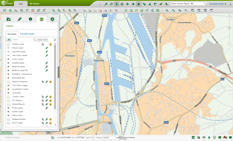Click the back arrow navigation icon
Viewport: 233px width, 141px height.
click(127, 4)
